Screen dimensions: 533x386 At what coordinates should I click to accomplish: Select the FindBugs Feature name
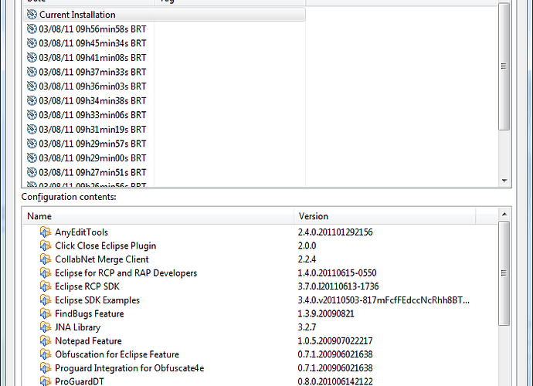tap(90, 313)
